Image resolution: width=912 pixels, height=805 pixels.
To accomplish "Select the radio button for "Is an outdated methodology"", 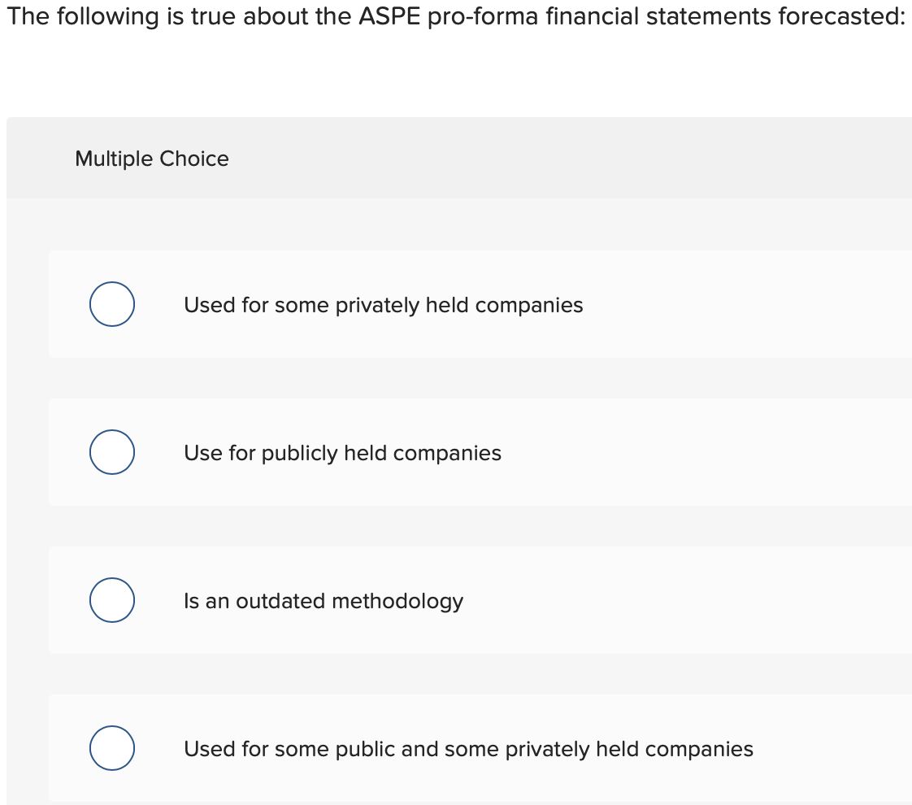I will pos(111,600).
